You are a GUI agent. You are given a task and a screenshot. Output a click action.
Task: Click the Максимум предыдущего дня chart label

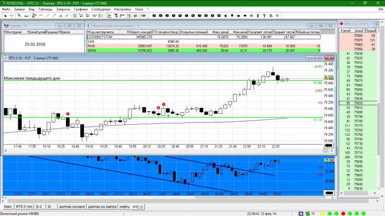pos(32,78)
